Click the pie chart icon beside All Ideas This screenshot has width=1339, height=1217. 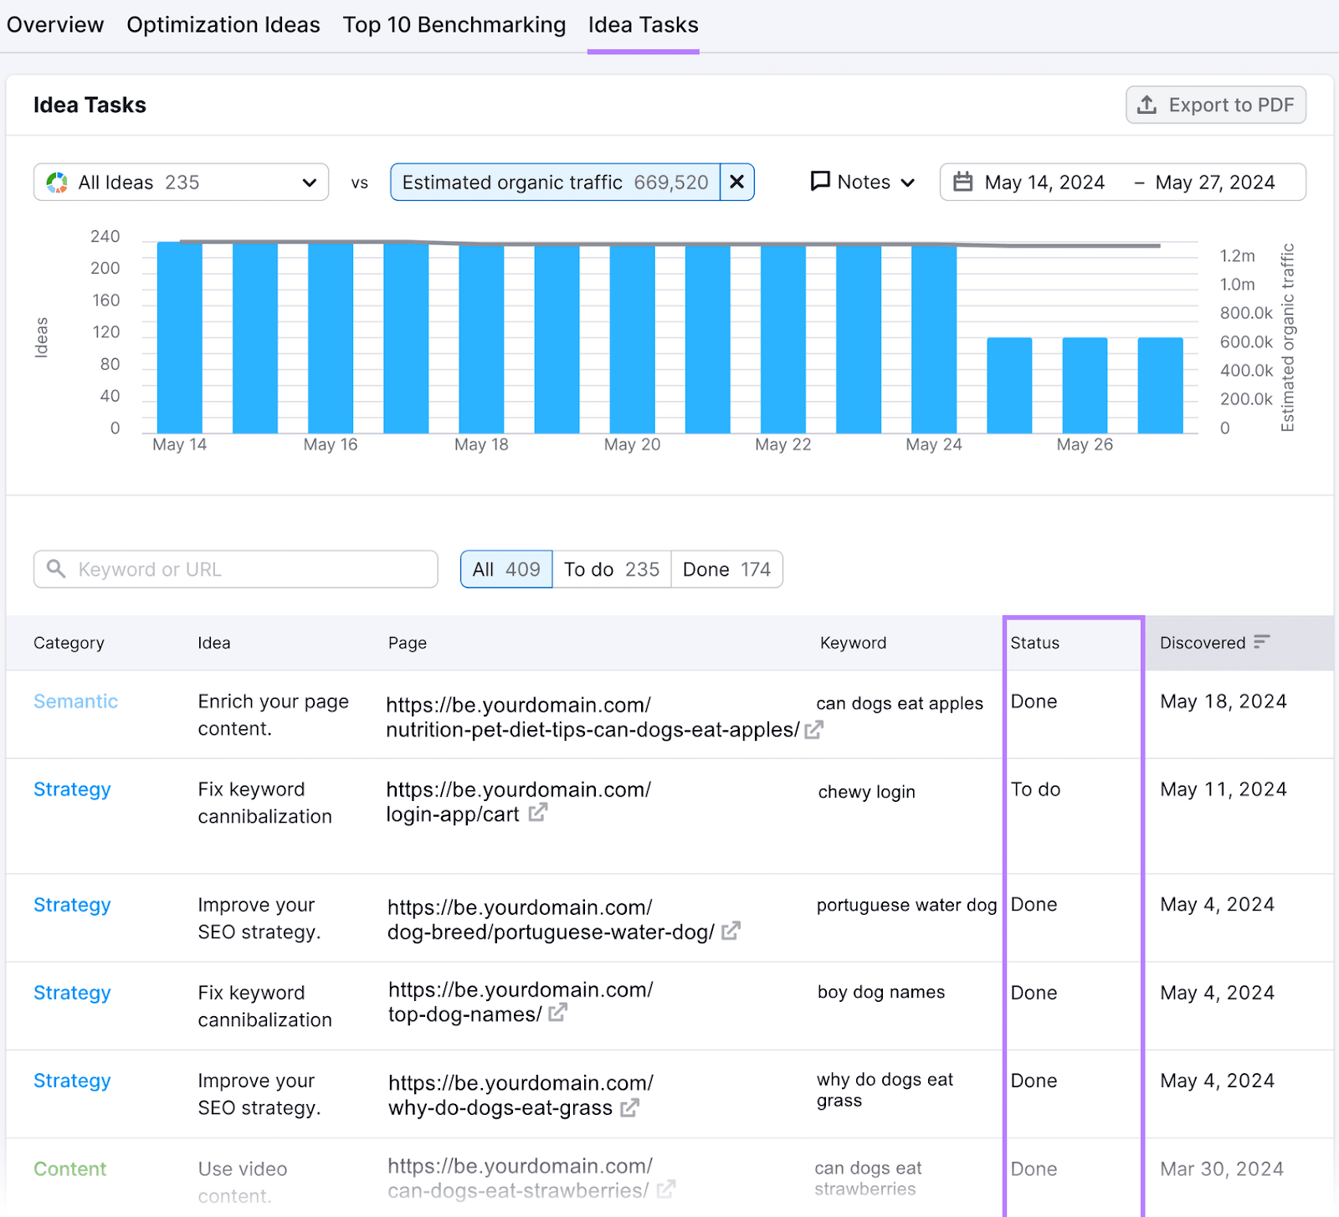pos(56,182)
